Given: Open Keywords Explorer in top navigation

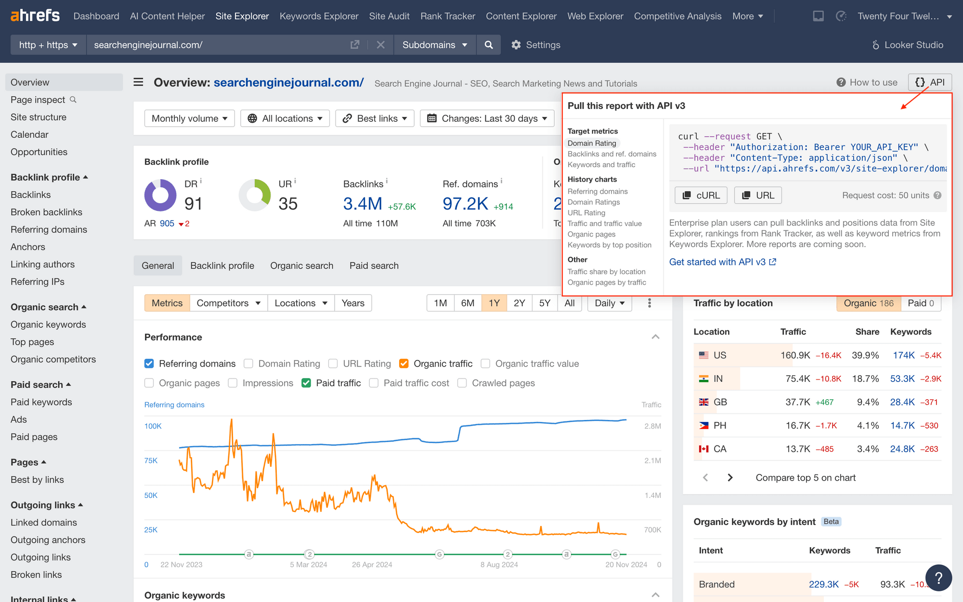Looking at the screenshot, I should pyautogui.click(x=319, y=16).
